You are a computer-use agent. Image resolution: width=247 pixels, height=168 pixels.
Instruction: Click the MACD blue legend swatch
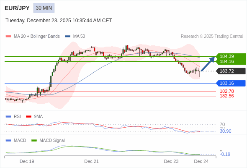click(8, 141)
